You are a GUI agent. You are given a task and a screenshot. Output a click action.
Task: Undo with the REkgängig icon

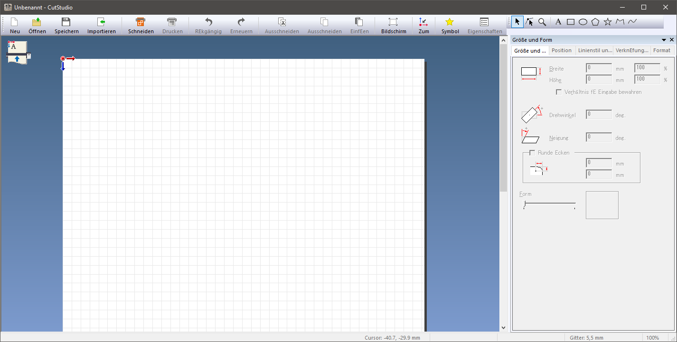[208, 22]
